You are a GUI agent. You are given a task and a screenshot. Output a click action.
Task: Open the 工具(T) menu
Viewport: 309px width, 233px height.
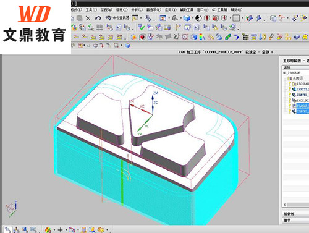(91, 10)
